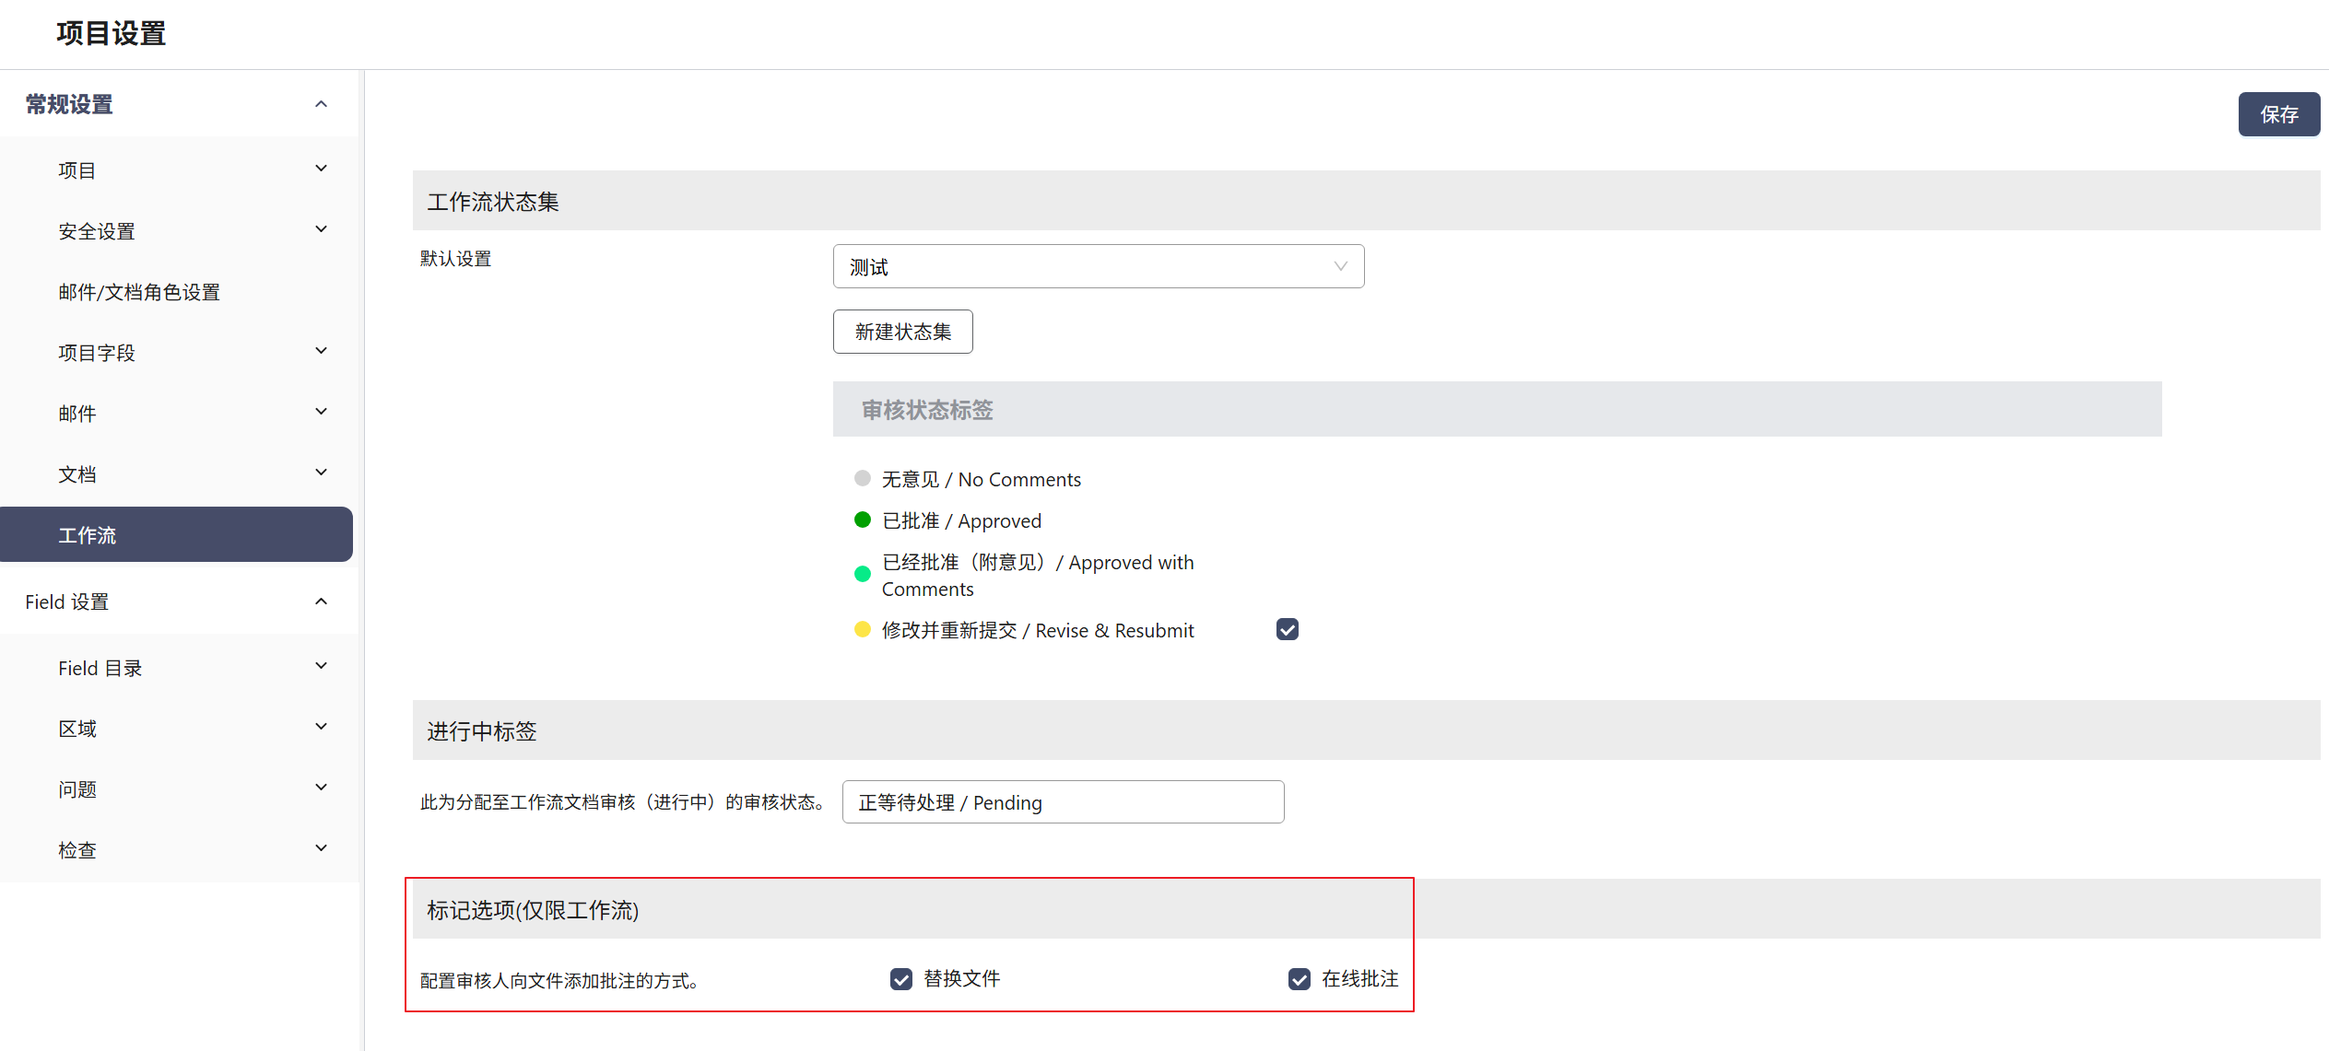
Task: Click the 保存 button
Action: [2278, 114]
